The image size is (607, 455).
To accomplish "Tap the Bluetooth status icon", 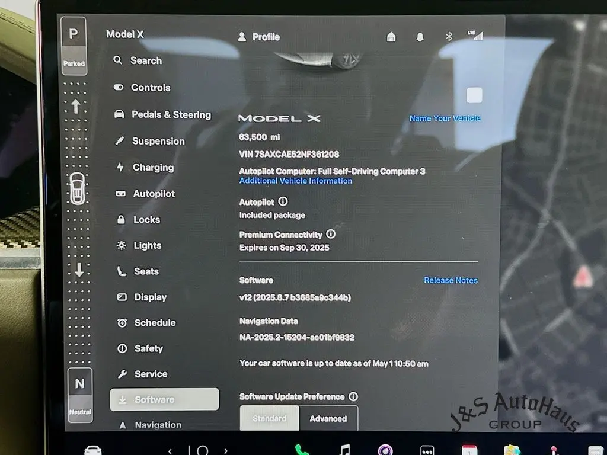I will pos(449,36).
